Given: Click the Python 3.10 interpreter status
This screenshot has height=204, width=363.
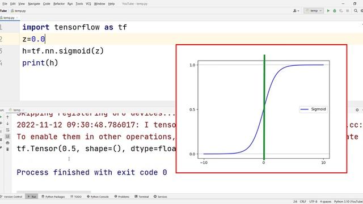Looking at the screenshot, I should [x=348, y=202].
